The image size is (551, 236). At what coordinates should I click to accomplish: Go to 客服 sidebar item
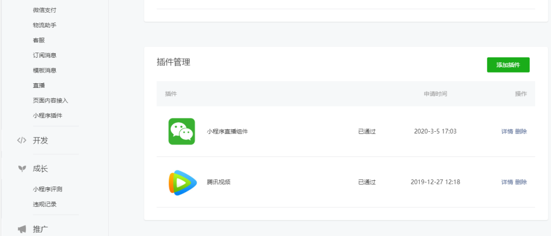39,40
